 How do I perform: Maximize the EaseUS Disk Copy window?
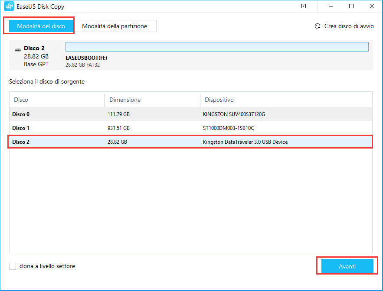(351, 6)
